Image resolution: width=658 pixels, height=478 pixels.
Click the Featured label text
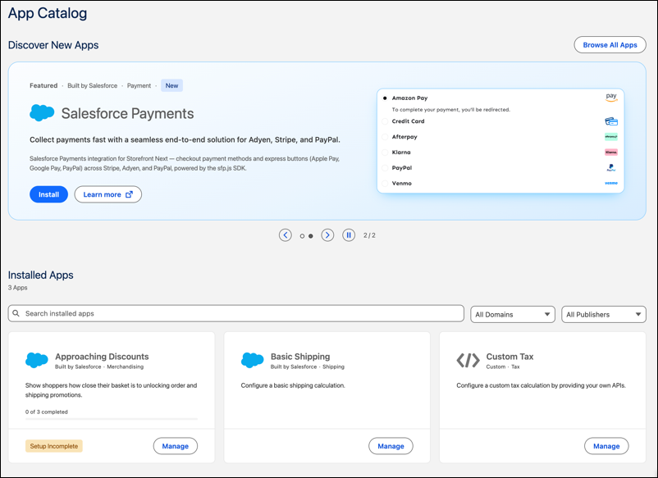tap(43, 85)
